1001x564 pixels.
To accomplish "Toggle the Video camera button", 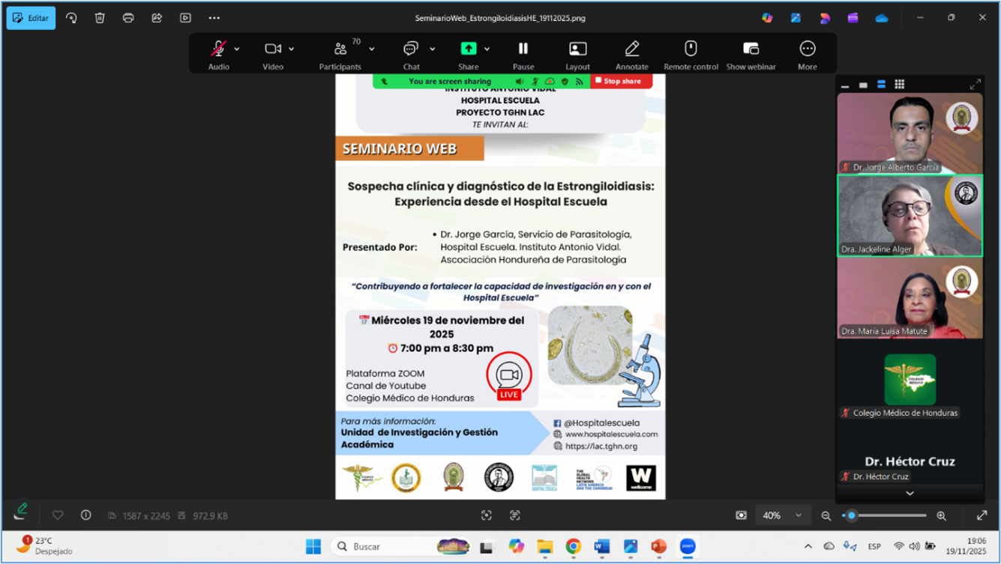I will [272, 49].
